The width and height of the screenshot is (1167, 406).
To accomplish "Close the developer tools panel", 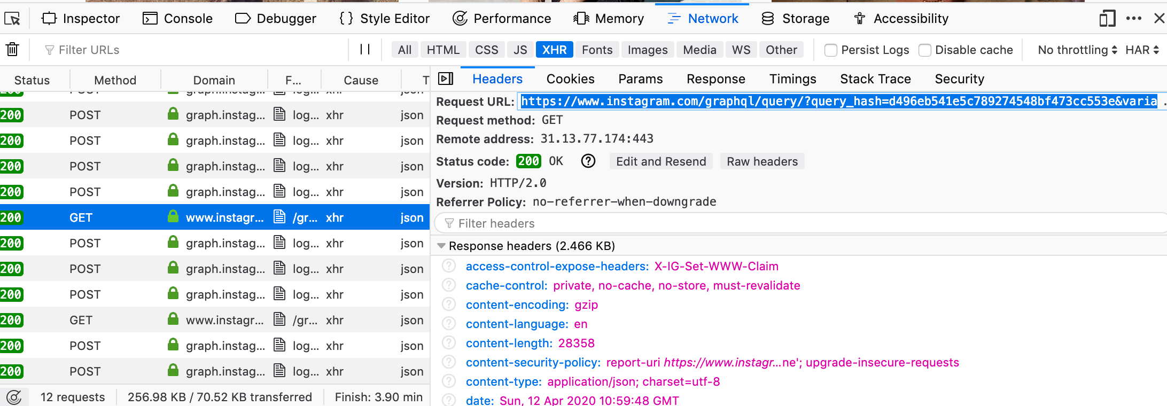I will click(x=1159, y=19).
